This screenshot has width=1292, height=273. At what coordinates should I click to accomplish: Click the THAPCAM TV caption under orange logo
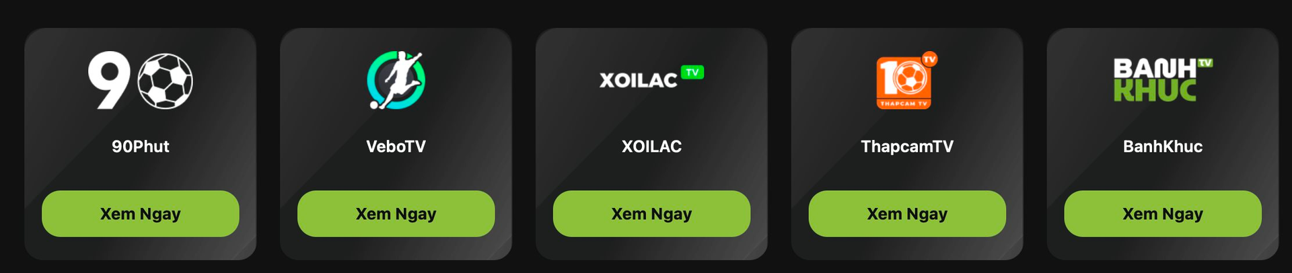point(904,104)
